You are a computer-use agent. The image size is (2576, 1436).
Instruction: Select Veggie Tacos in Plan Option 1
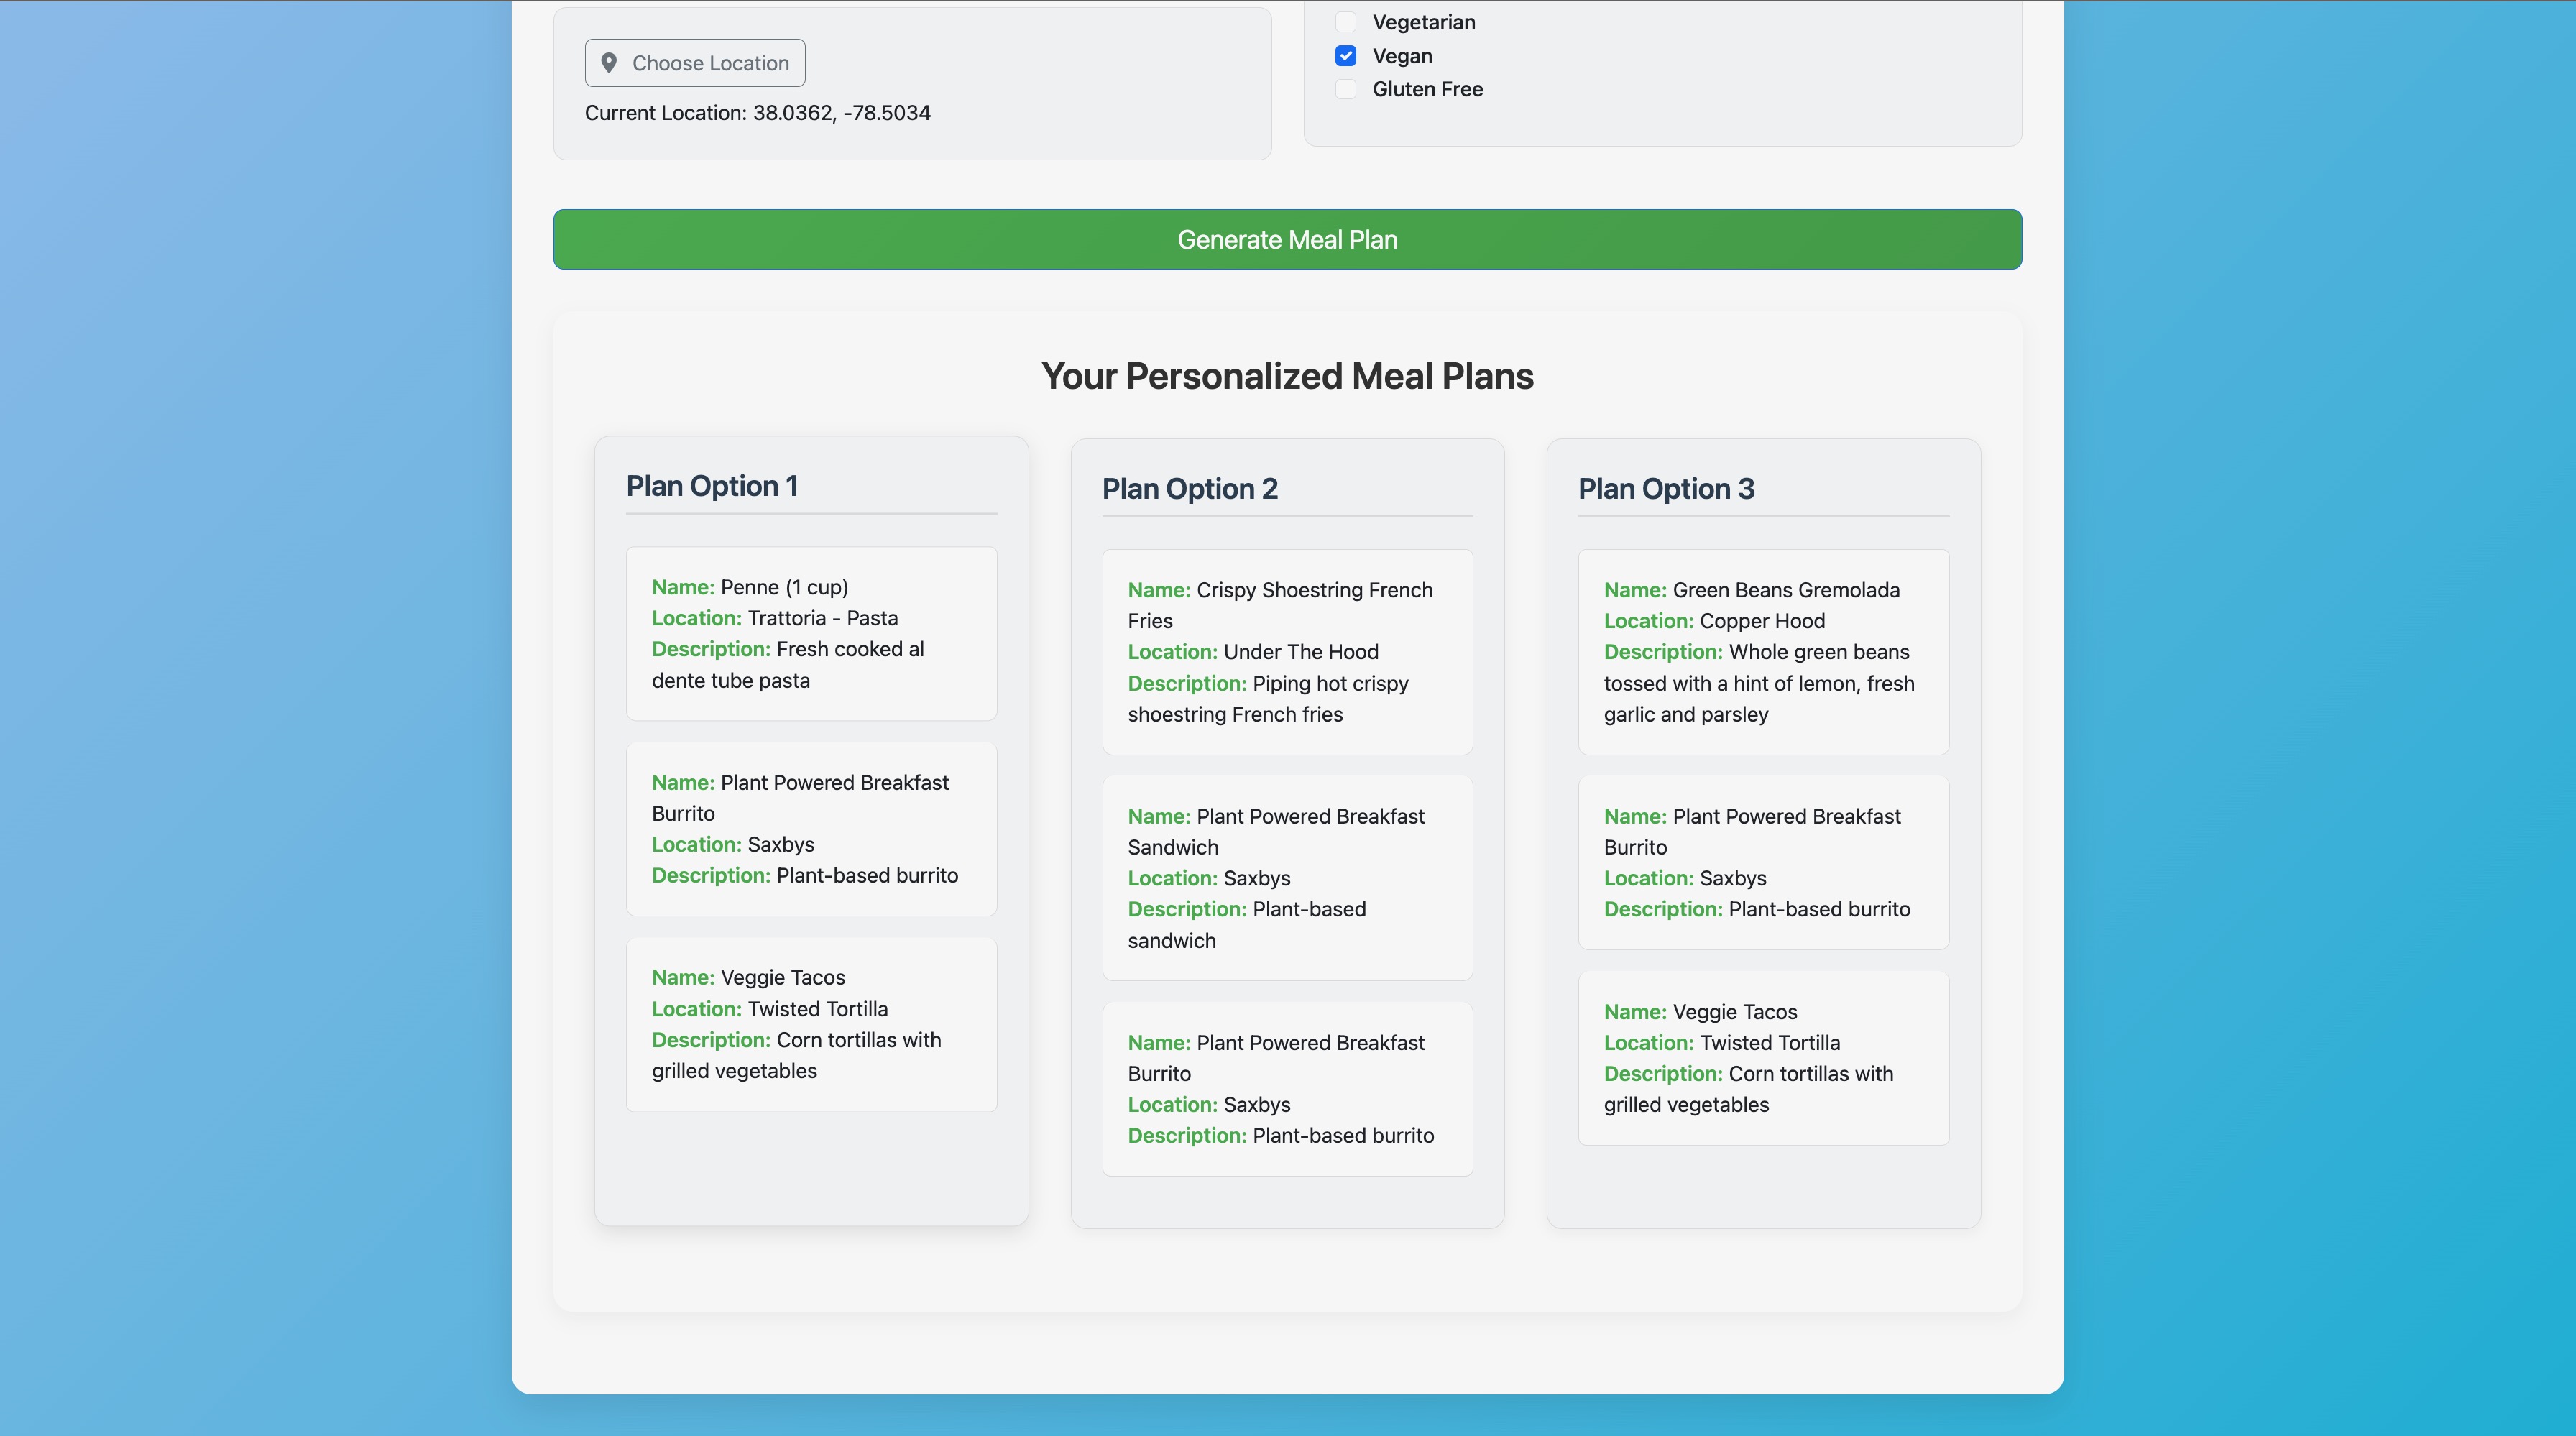[x=811, y=1024]
